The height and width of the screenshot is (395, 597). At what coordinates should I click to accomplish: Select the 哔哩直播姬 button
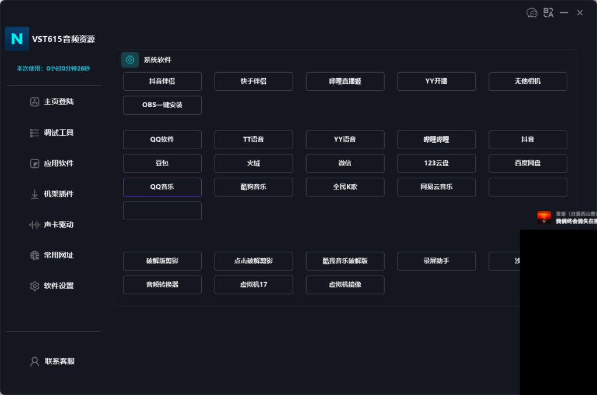[345, 82]
